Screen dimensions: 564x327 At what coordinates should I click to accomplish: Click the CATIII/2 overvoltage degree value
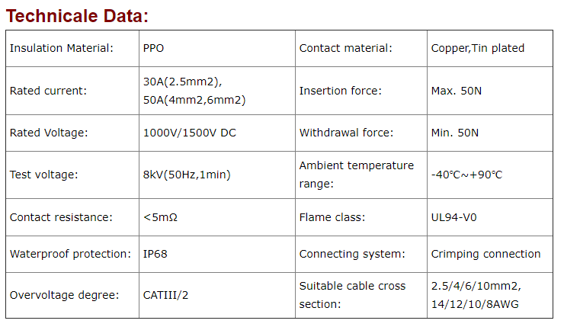pyautogui.click(x=168, y=295)
